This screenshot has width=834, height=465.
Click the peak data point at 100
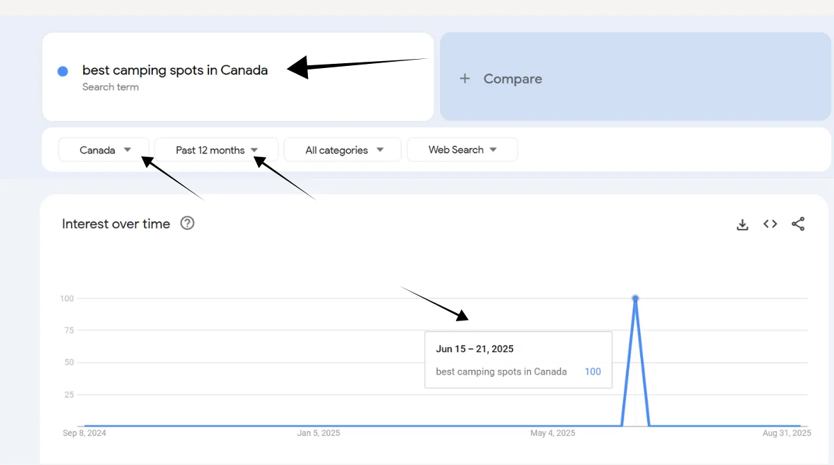(635, 298)
